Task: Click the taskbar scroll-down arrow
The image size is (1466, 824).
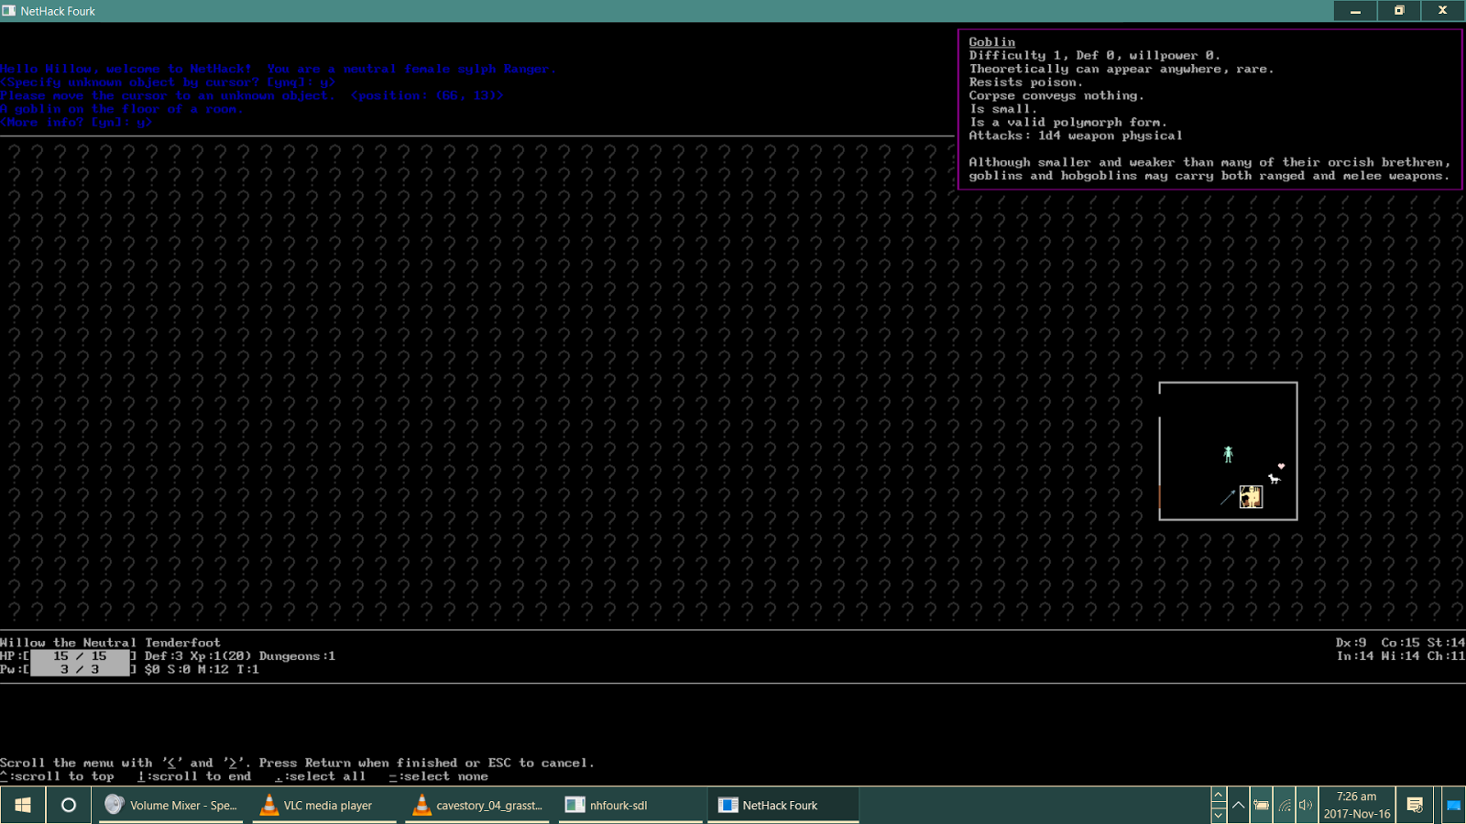Action: click(1219, 815)
